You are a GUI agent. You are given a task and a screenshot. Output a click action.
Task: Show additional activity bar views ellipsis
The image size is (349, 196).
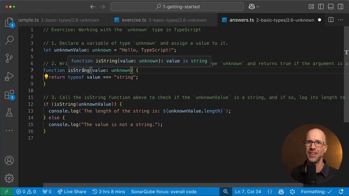(x=9, y=131)
